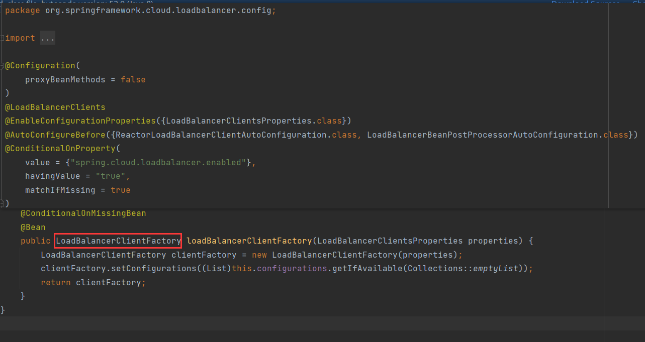Viewport: 645px width, 342px height.
Task: Expand the folded import statements gutter marker
Action: tap(3, 38)
